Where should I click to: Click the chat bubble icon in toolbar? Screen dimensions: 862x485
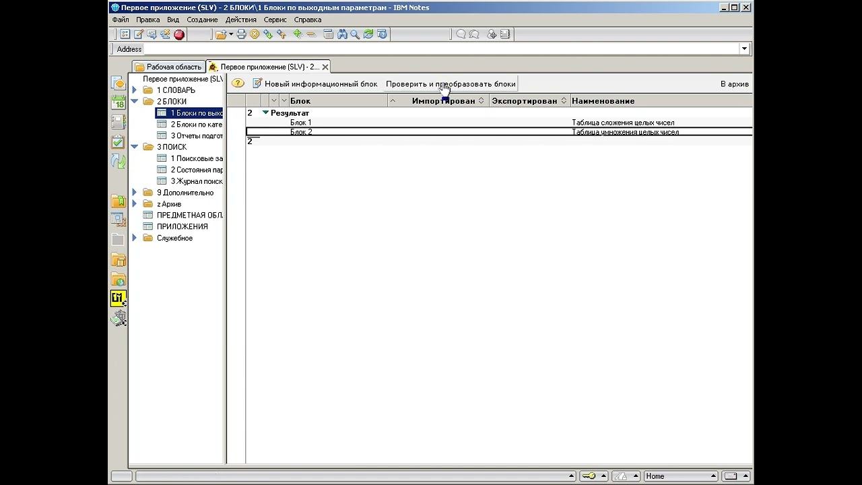coord(461,34)
